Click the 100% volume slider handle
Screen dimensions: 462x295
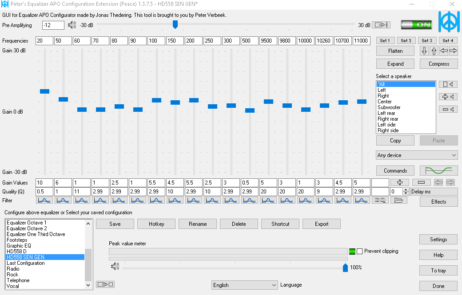click(x=345, y=267)
